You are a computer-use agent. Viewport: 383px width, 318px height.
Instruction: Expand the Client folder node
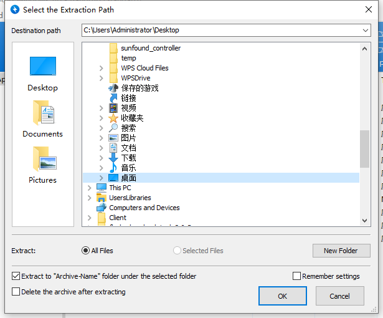(90, 218)
